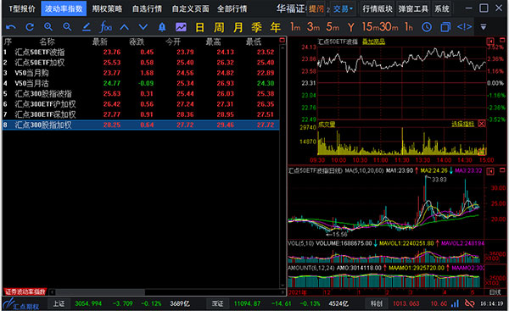Screen dimensions: 509x311
Task: Click the alert bell icon
Action: 162,27
